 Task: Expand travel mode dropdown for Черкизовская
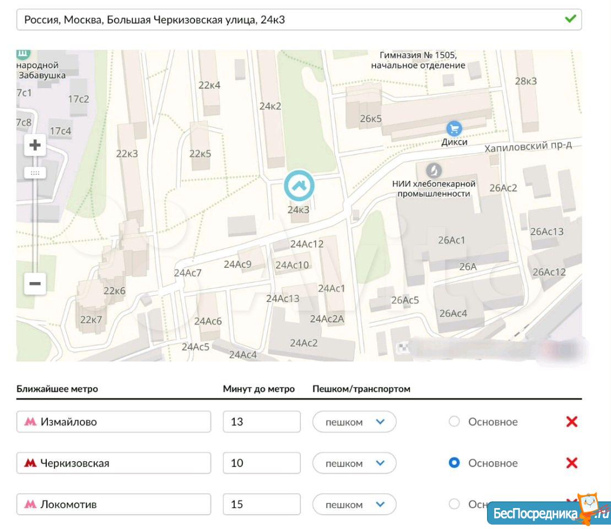[354, 463]
